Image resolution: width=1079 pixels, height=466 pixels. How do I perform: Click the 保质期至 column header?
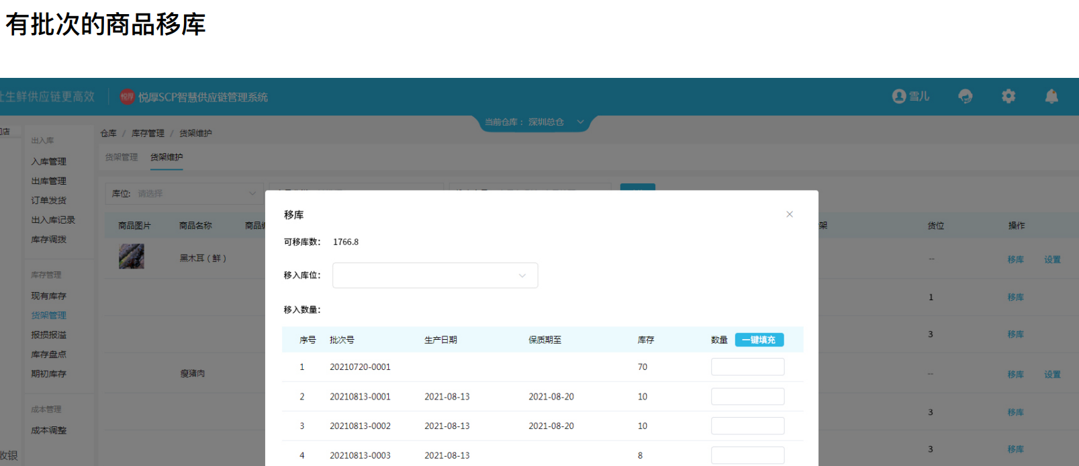coord(545,340)
